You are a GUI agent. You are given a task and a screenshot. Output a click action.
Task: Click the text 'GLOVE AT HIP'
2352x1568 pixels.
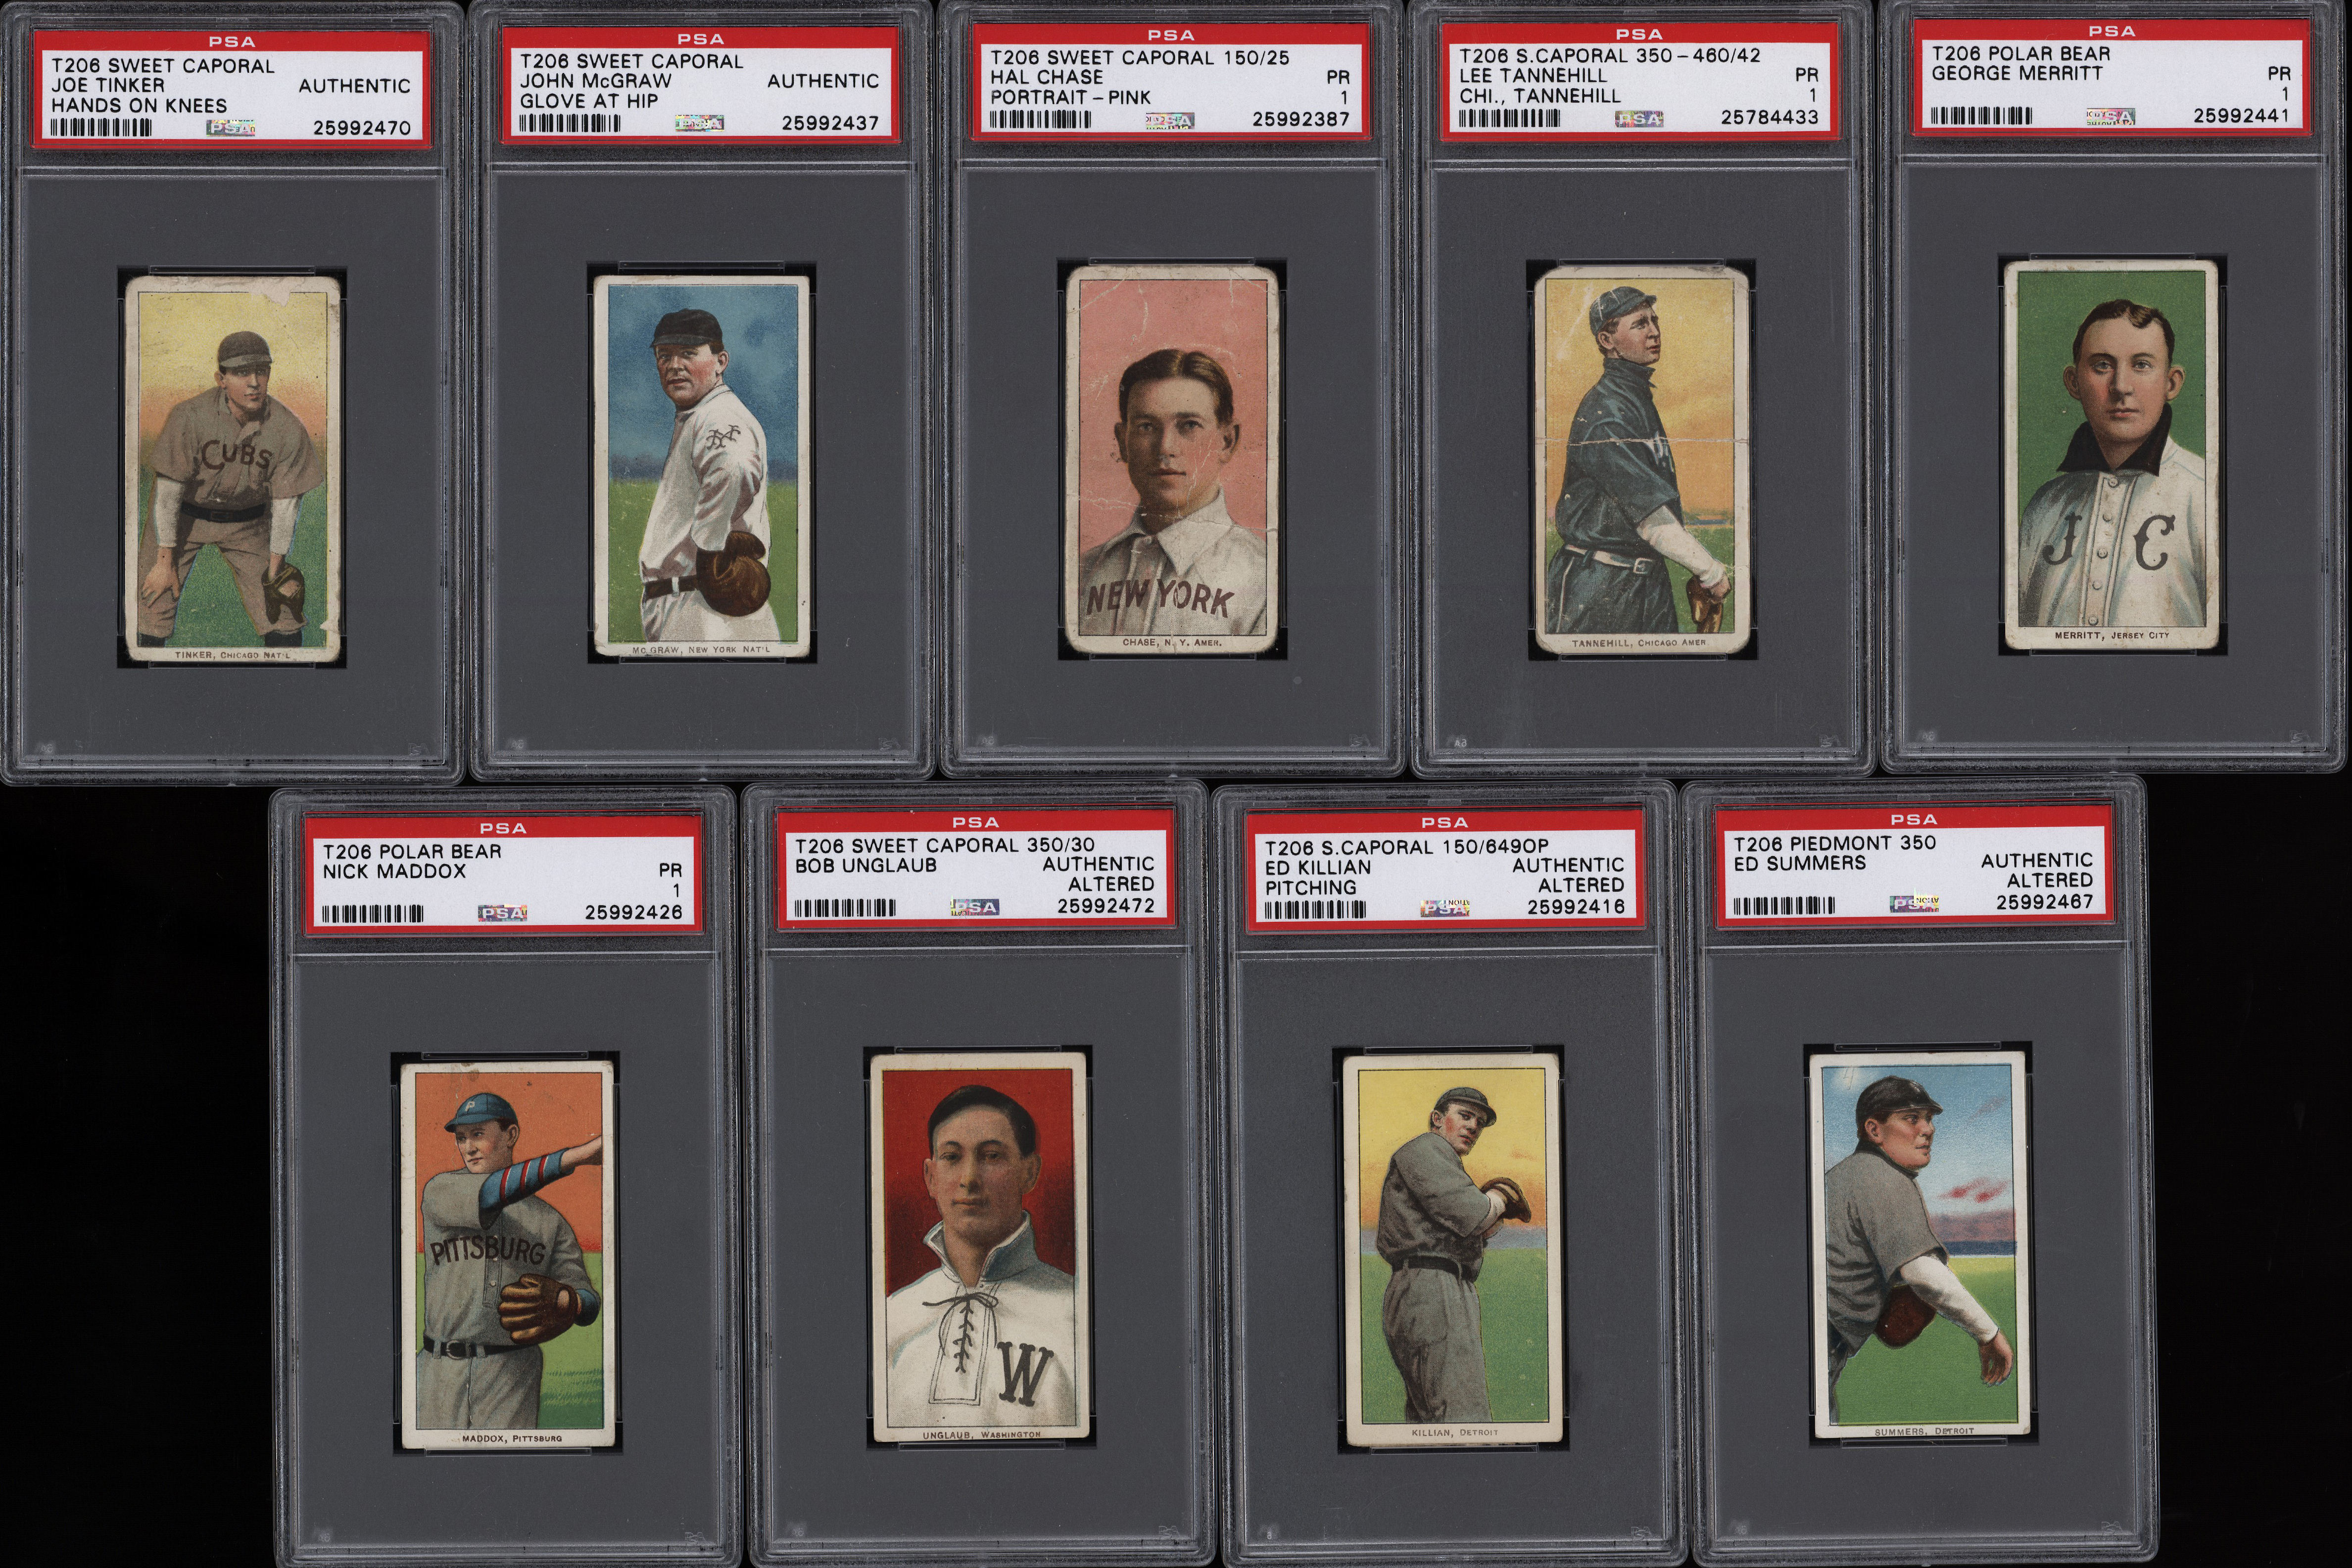(589, 101)
